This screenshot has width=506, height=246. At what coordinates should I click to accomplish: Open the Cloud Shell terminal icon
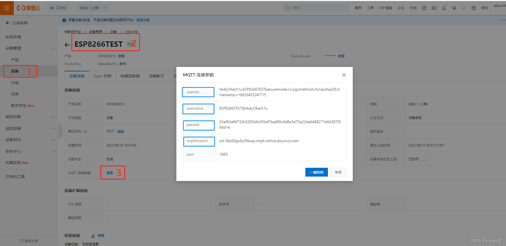point(434,8)
